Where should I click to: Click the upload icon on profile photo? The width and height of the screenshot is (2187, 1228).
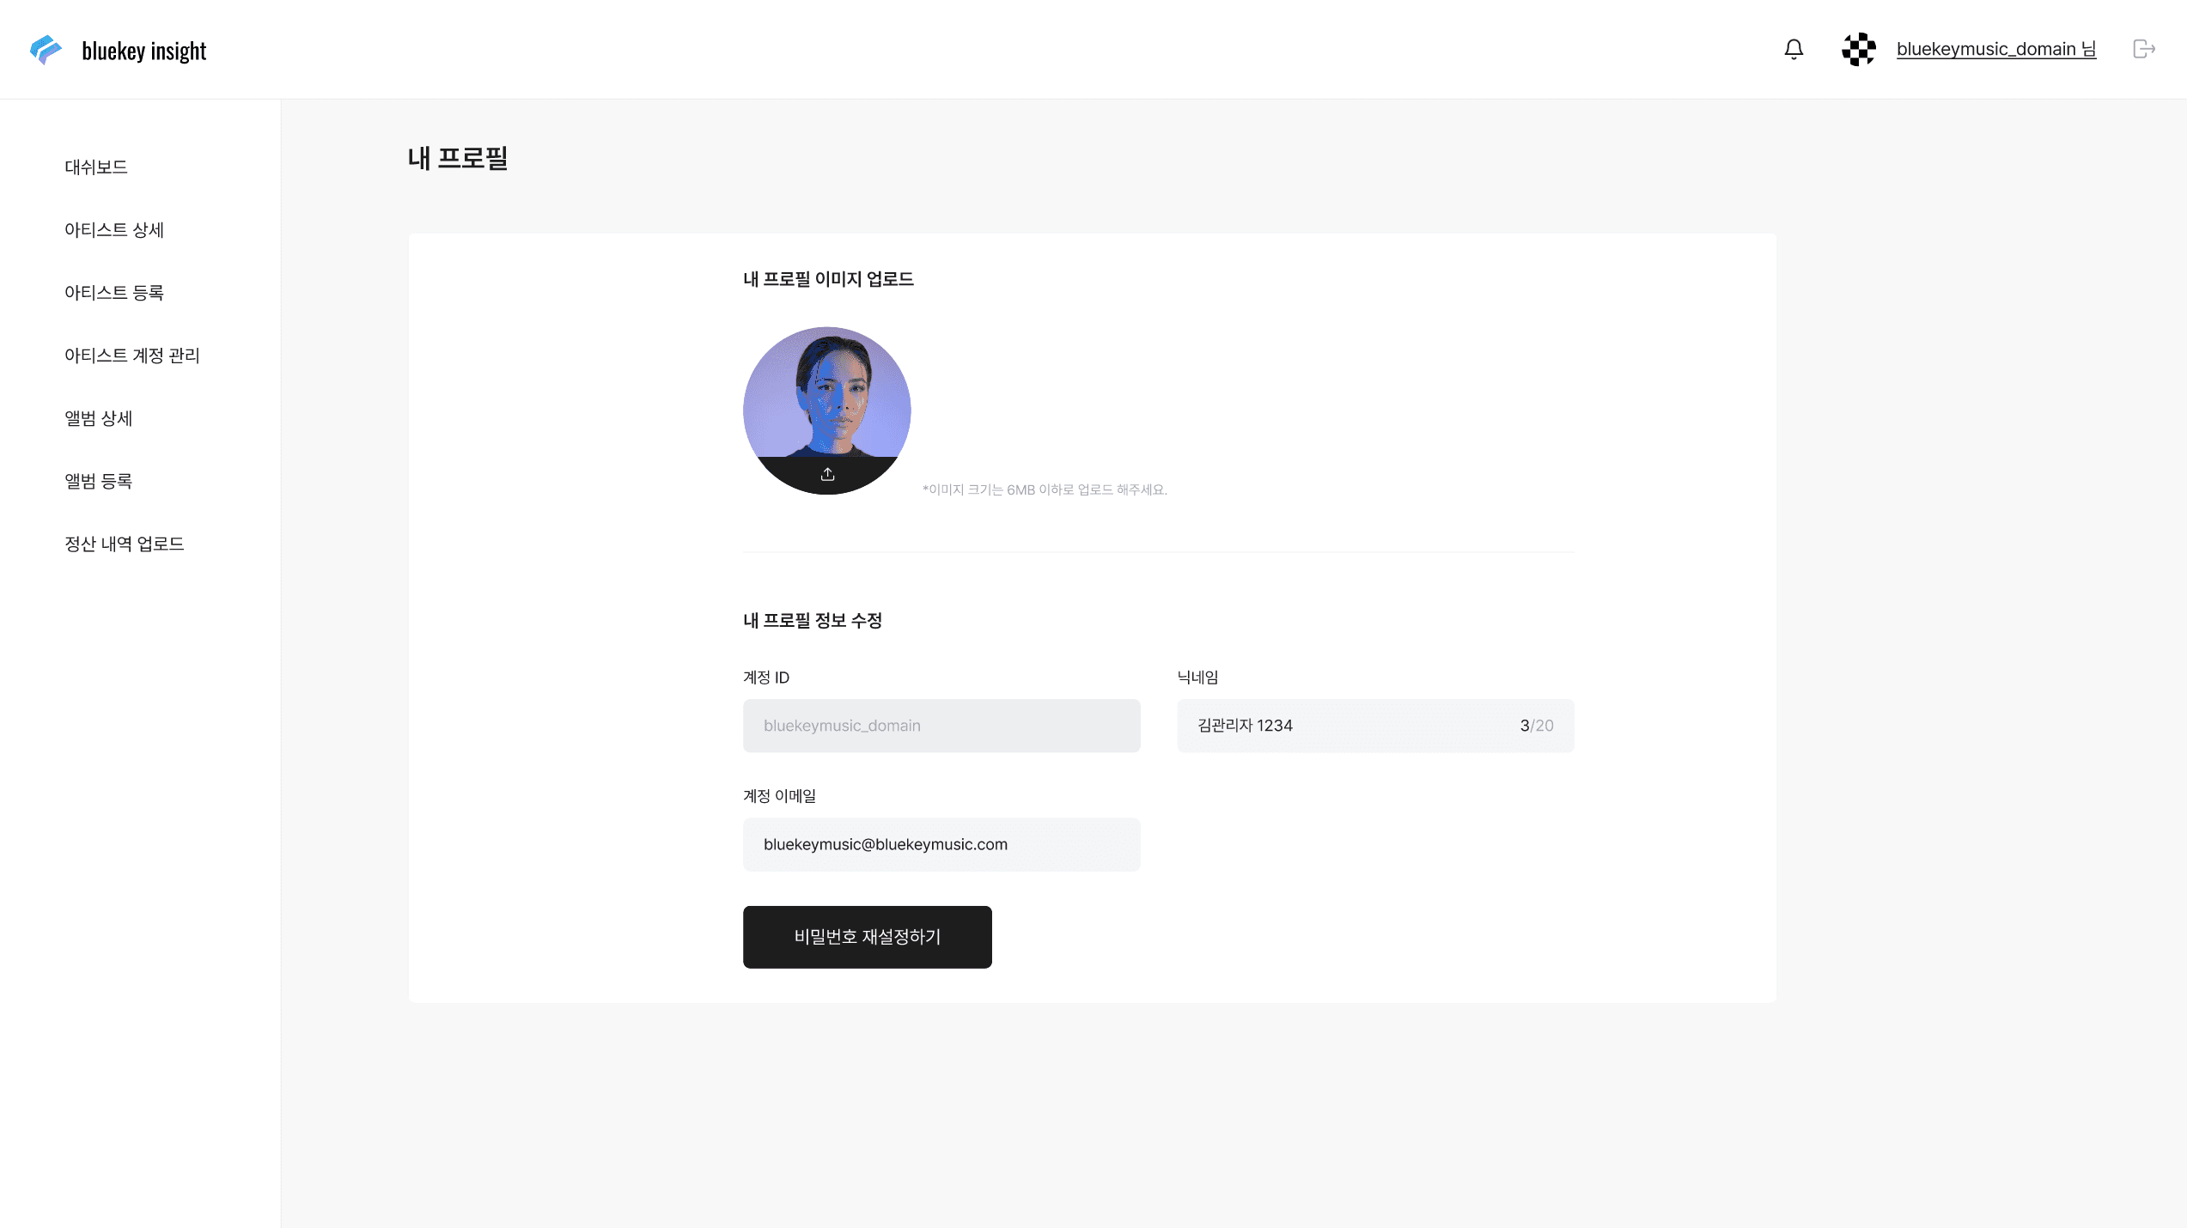pyautogui.click(x=827, y=474)
